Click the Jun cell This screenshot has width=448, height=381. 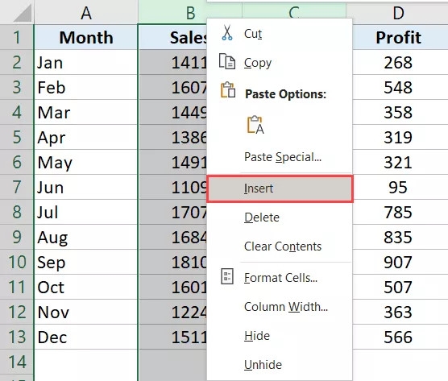86,187
